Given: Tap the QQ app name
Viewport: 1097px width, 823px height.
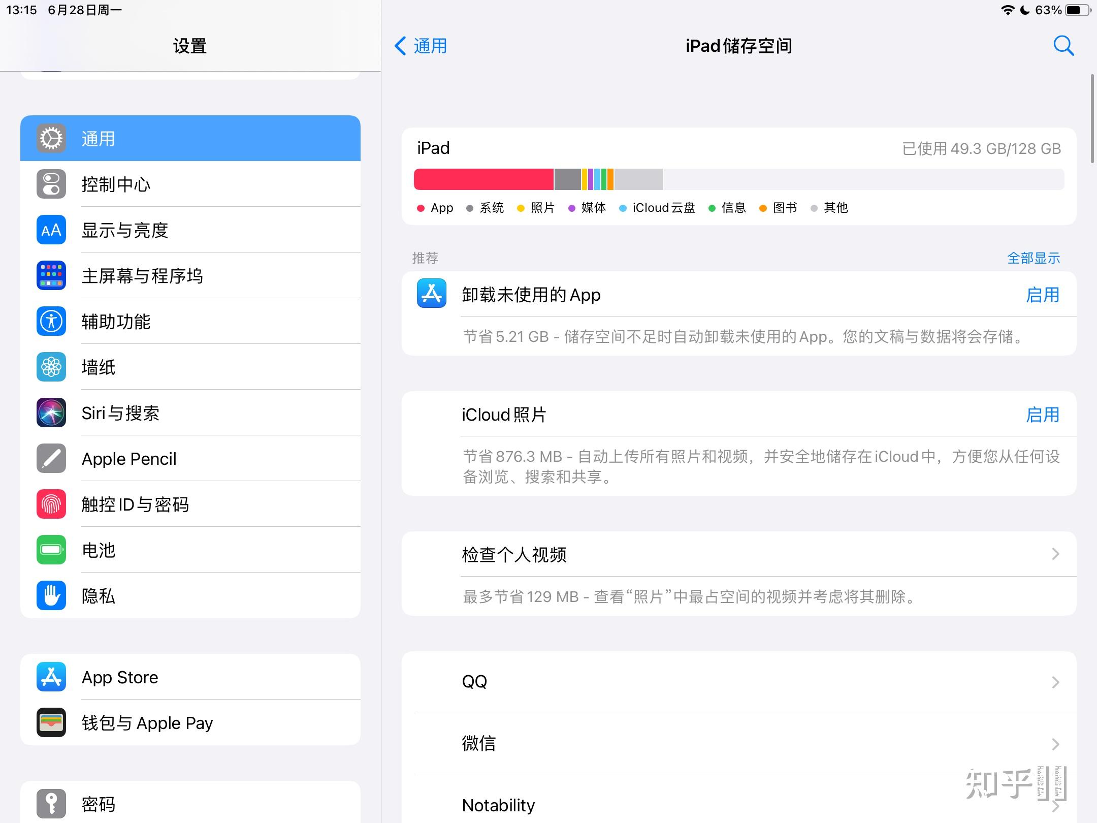Looking at the screenshot, I should 474,681.
